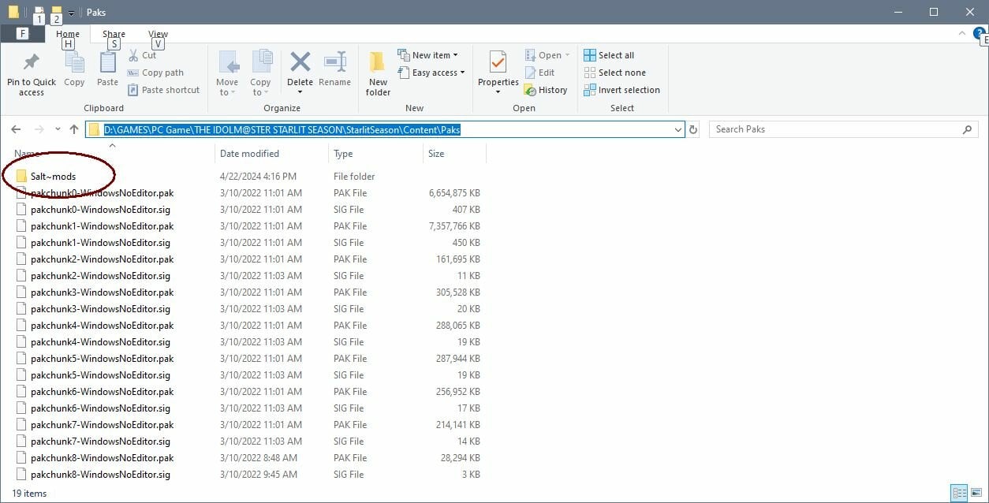
Task: Switch to the Share ribbon tab
Action: pos(114,34)
